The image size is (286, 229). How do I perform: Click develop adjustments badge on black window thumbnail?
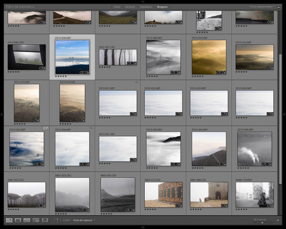coord(44,68)
